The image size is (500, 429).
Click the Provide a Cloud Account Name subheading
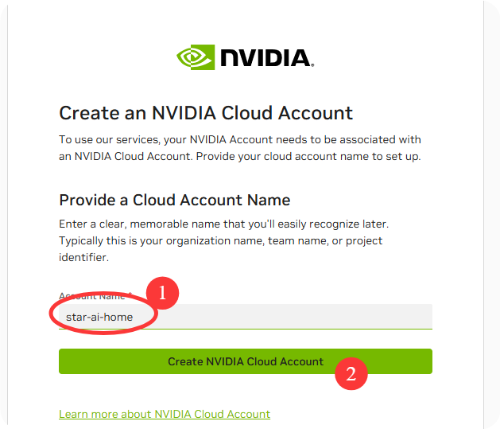(x=175, y=200)
